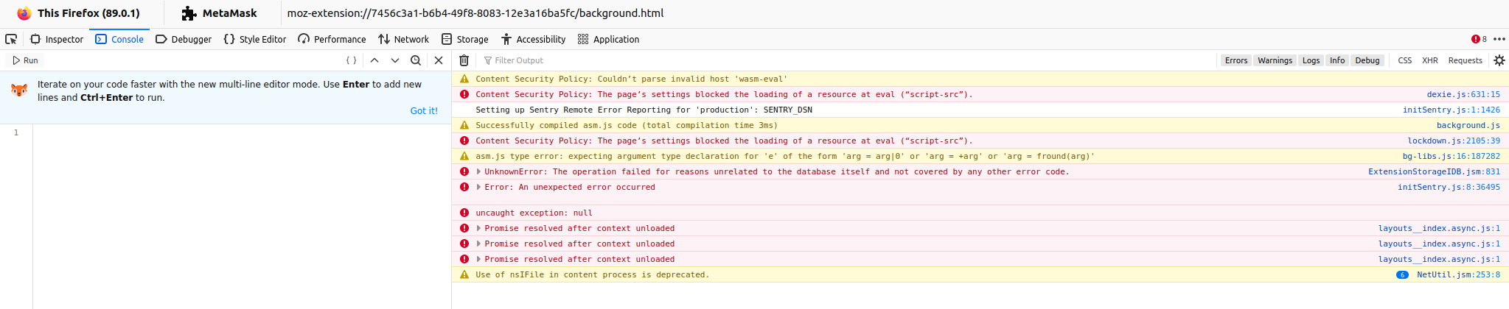The image size is (1509, 309).
Task: Open lockdown.js:2105:39 source link
Action: [x=1453, y=141]
